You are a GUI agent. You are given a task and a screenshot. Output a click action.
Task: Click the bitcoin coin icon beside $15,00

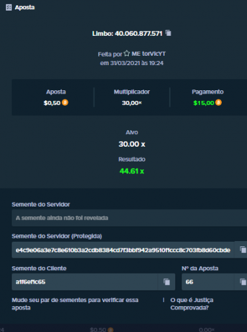coord(218,102)
